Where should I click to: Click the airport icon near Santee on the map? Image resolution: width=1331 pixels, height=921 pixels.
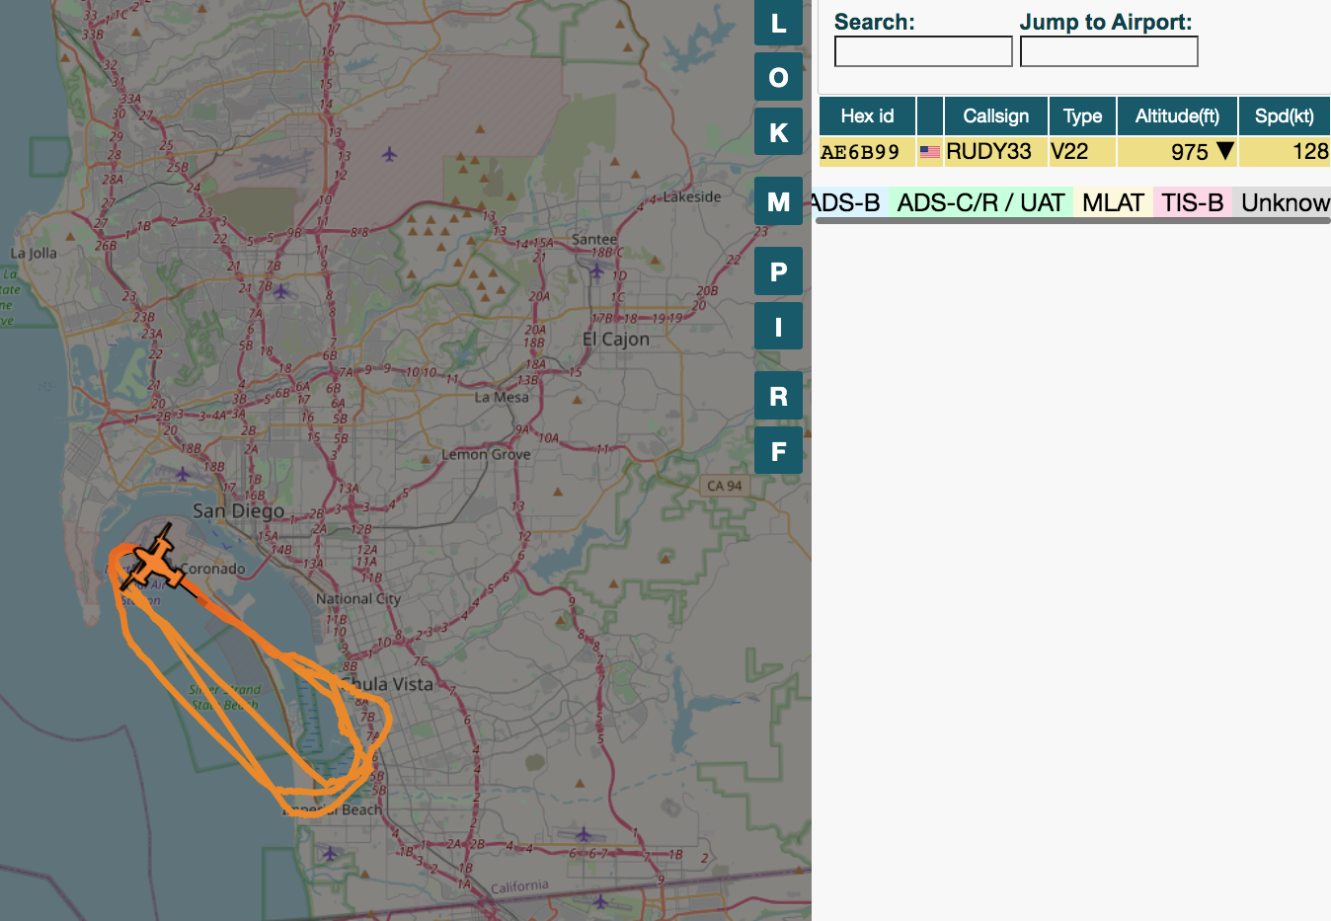click(x=595, y=270)
